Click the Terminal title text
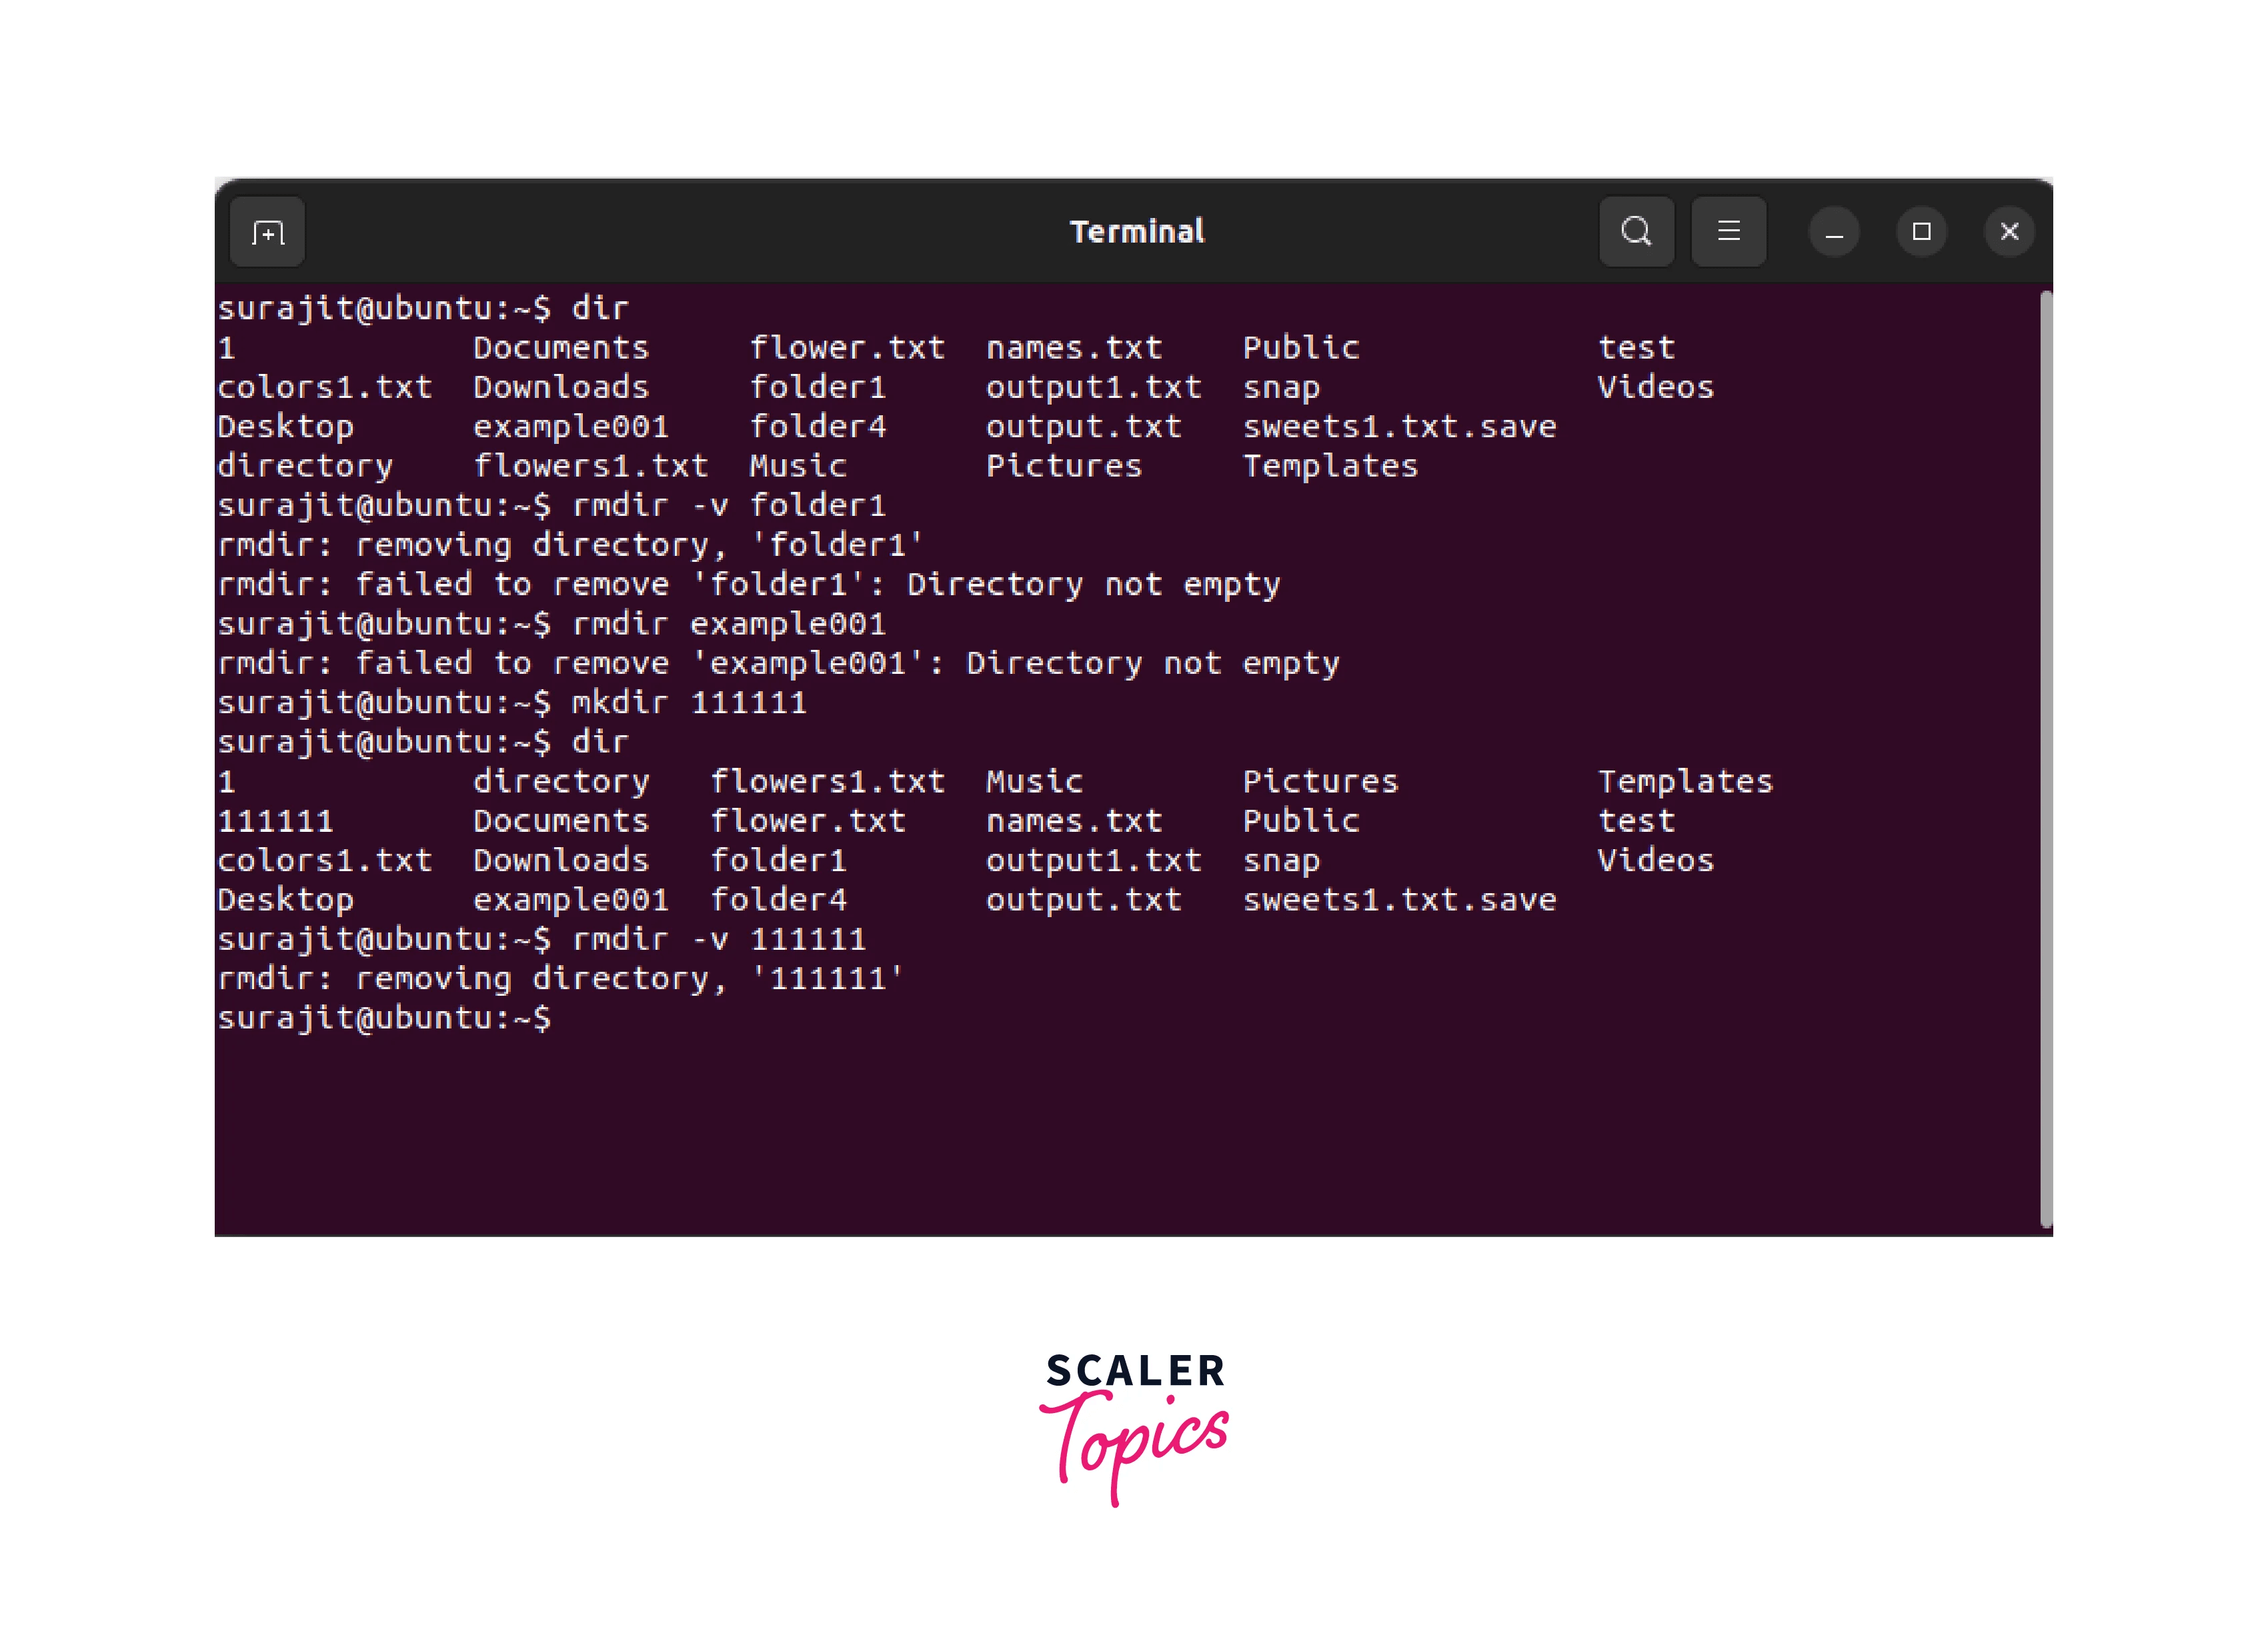The height and width of the screenshot is (1629, 2268). (x=1136, y=231)
